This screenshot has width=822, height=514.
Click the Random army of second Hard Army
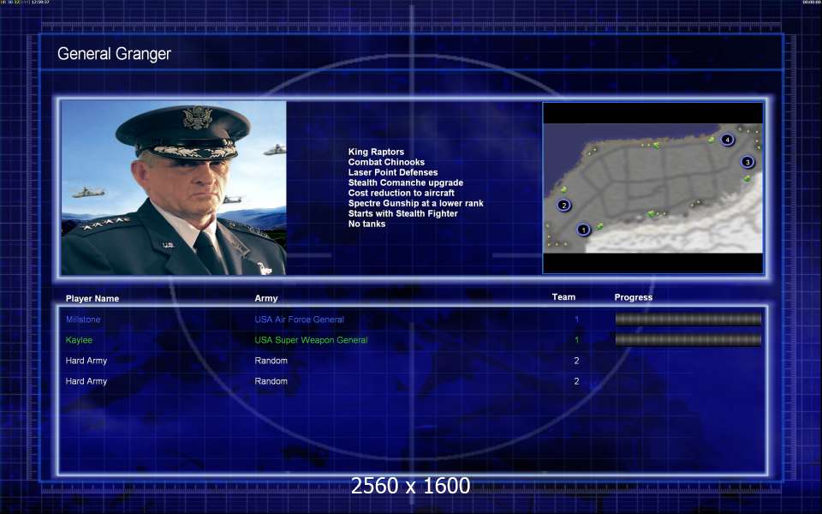(x=271, y=381)
